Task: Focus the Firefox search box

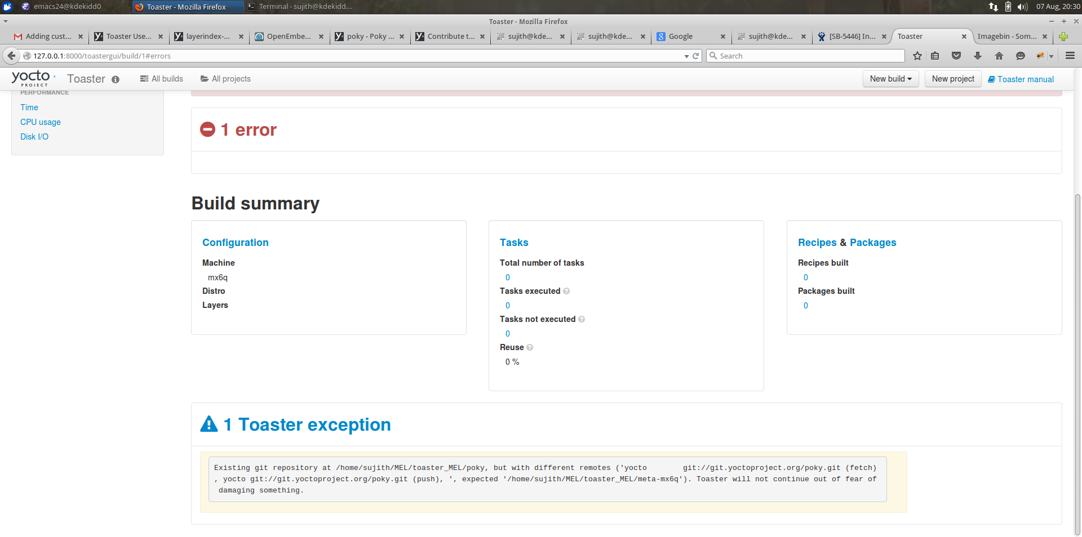Action: coord(806,56)
